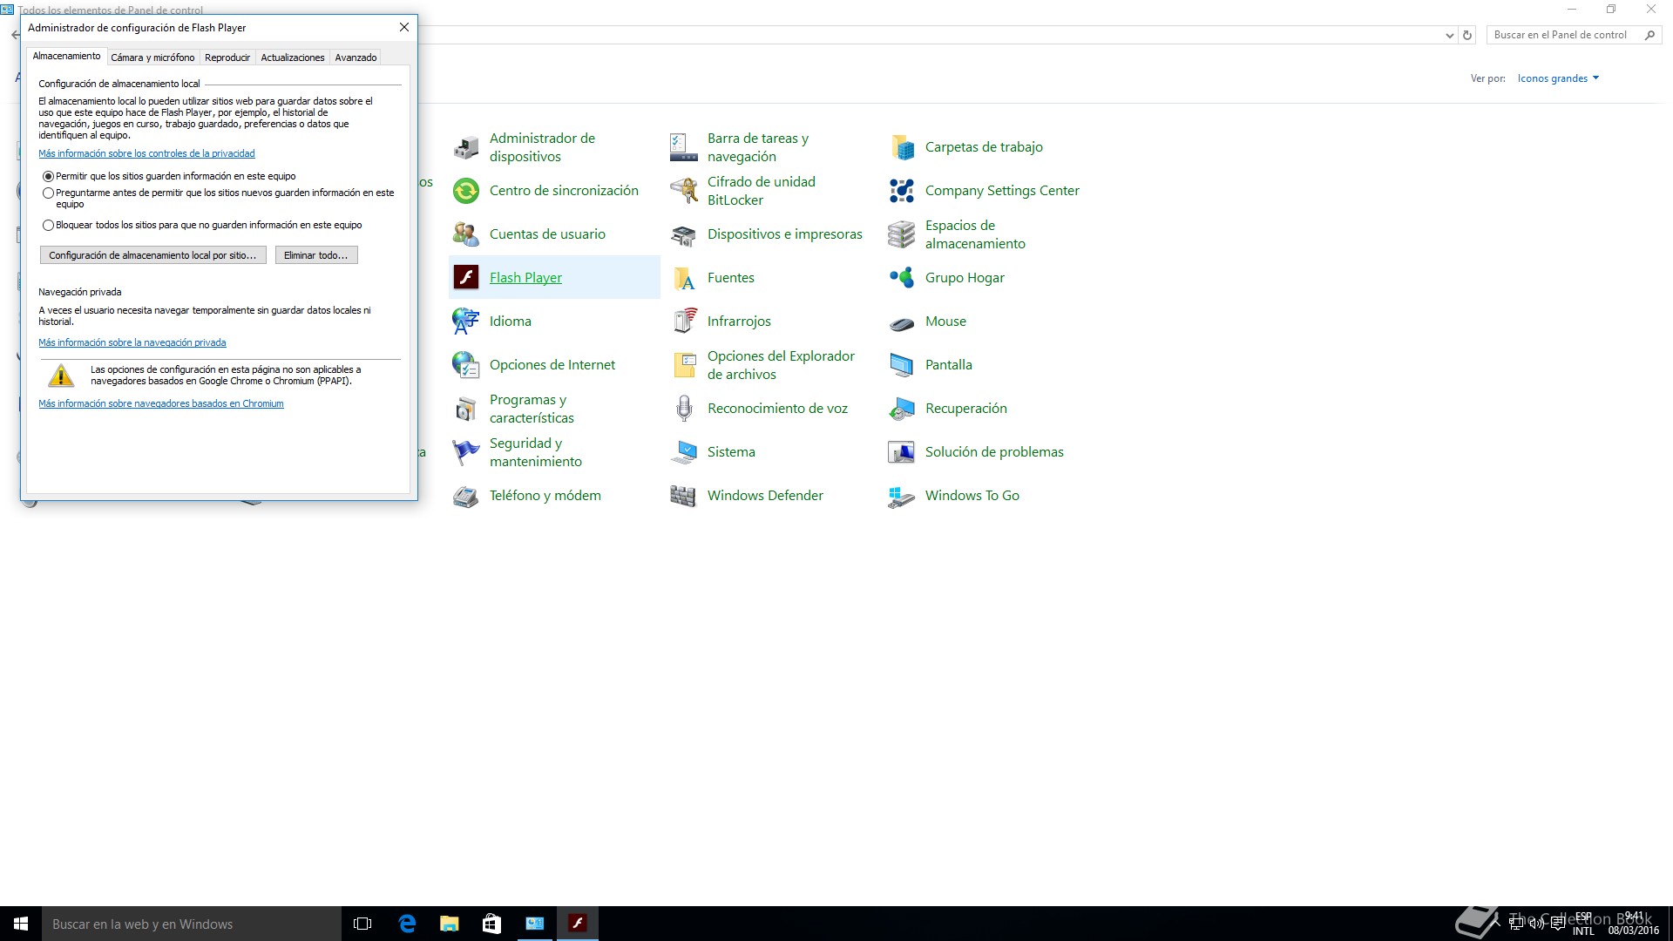Open Cuentas de usuario icon
This screenshot has height=941, width=1673.
point(466,234)
